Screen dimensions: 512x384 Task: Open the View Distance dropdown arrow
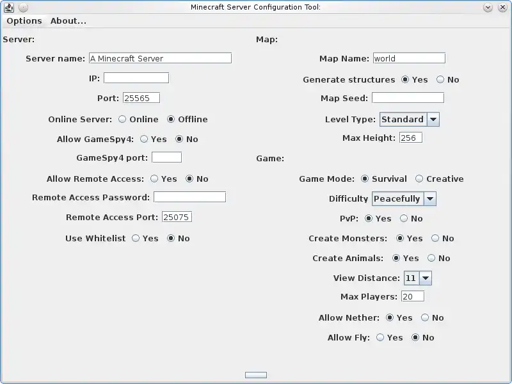(426, 278)
